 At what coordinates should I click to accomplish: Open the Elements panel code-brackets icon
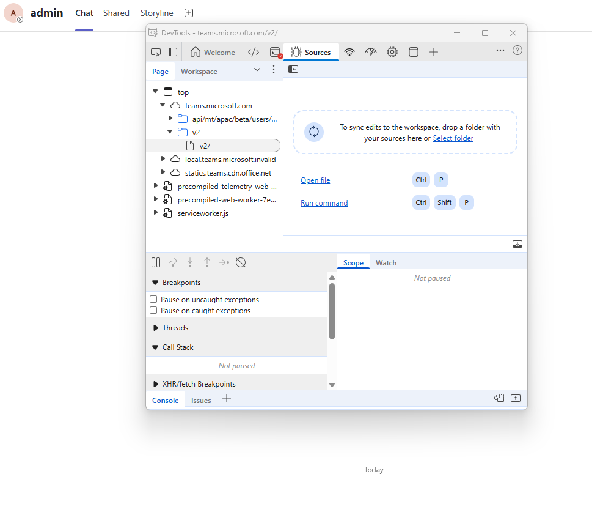point(254,52)
